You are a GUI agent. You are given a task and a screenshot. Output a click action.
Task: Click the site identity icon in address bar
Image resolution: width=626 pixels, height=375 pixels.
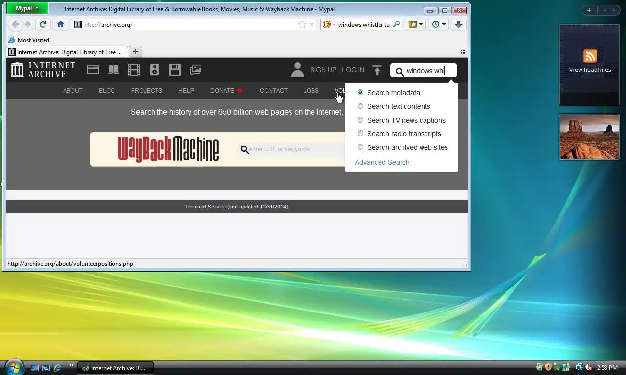[77, 24]
